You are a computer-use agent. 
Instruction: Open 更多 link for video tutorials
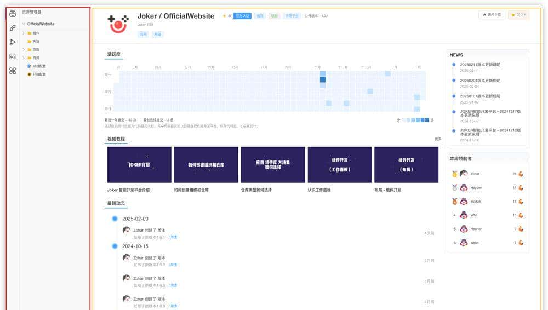(x=437, y=139)
